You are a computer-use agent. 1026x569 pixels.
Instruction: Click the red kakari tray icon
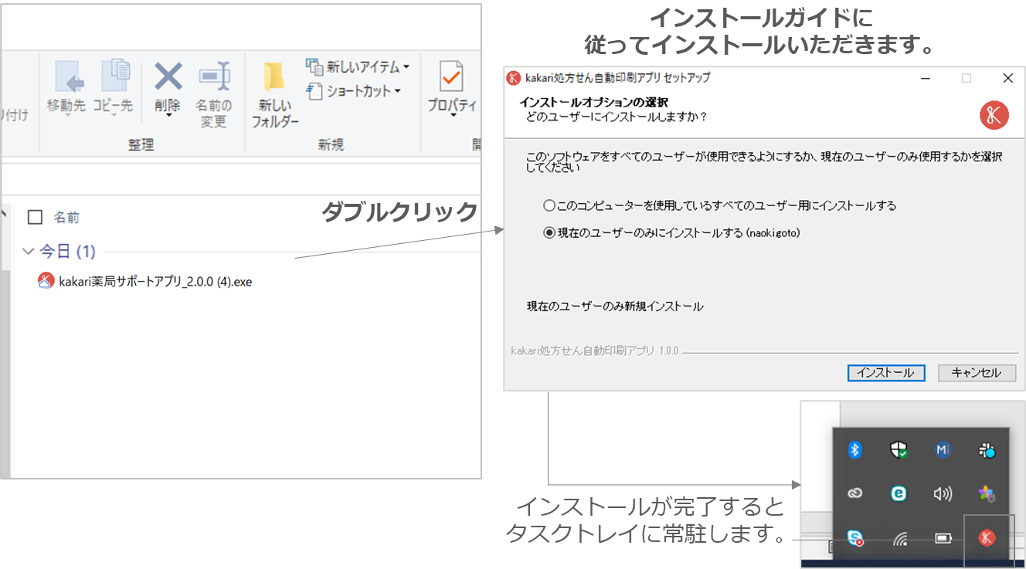(x=987, y=538)
